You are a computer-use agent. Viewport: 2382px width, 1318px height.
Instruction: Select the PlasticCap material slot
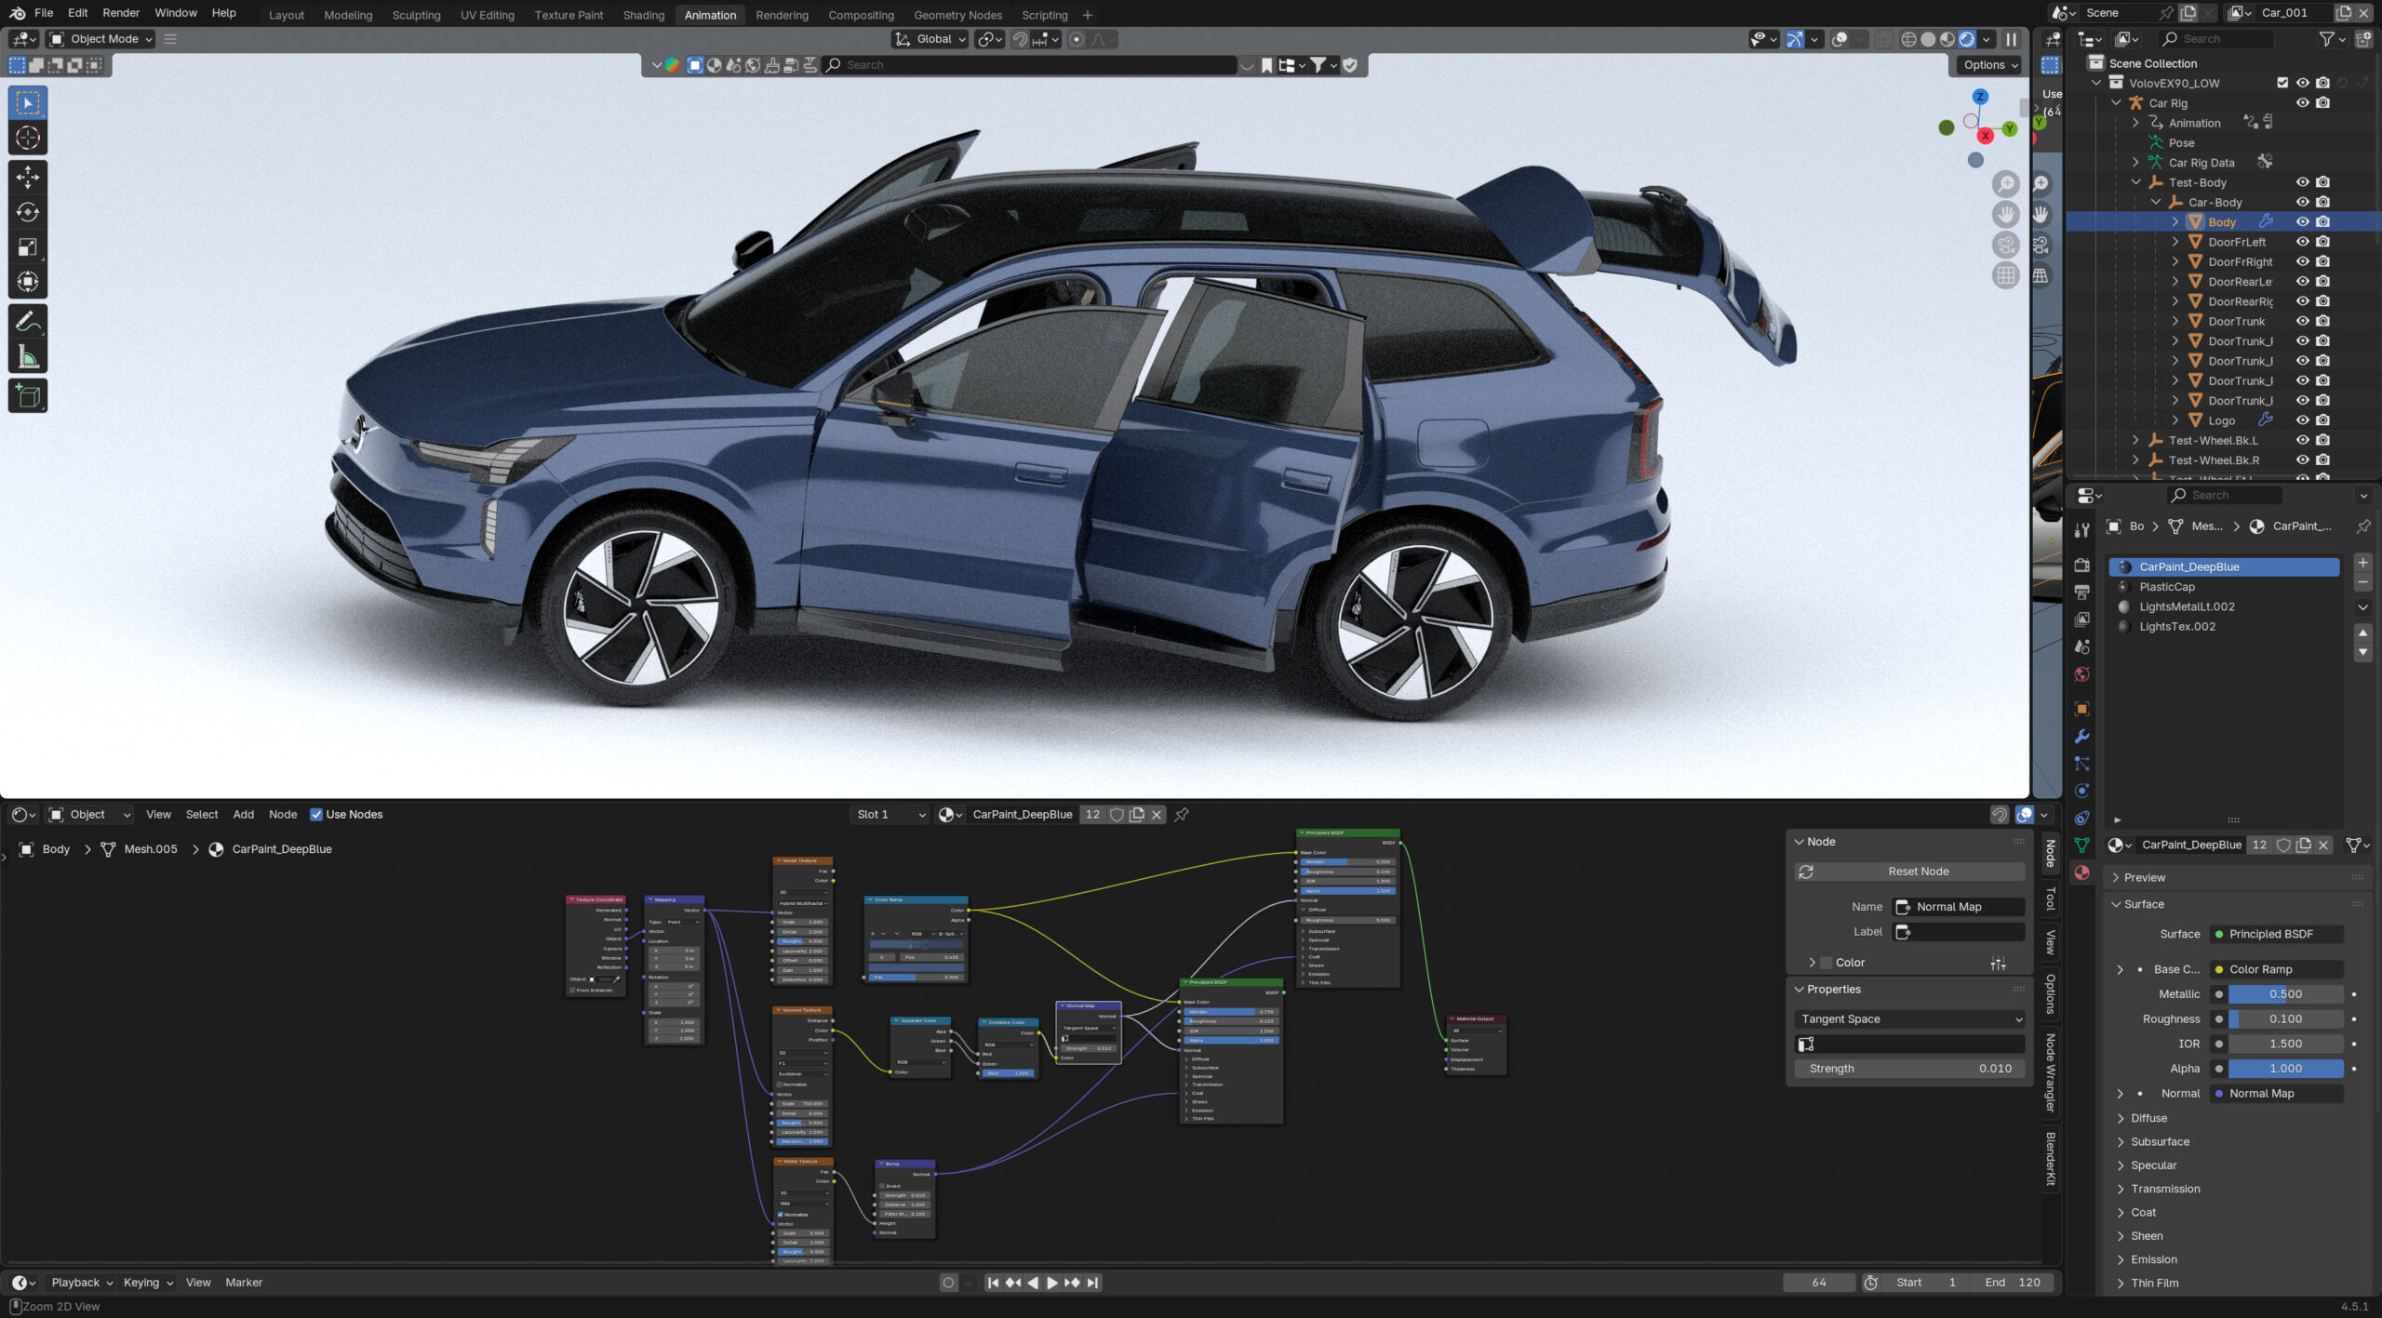(2166, 587)
